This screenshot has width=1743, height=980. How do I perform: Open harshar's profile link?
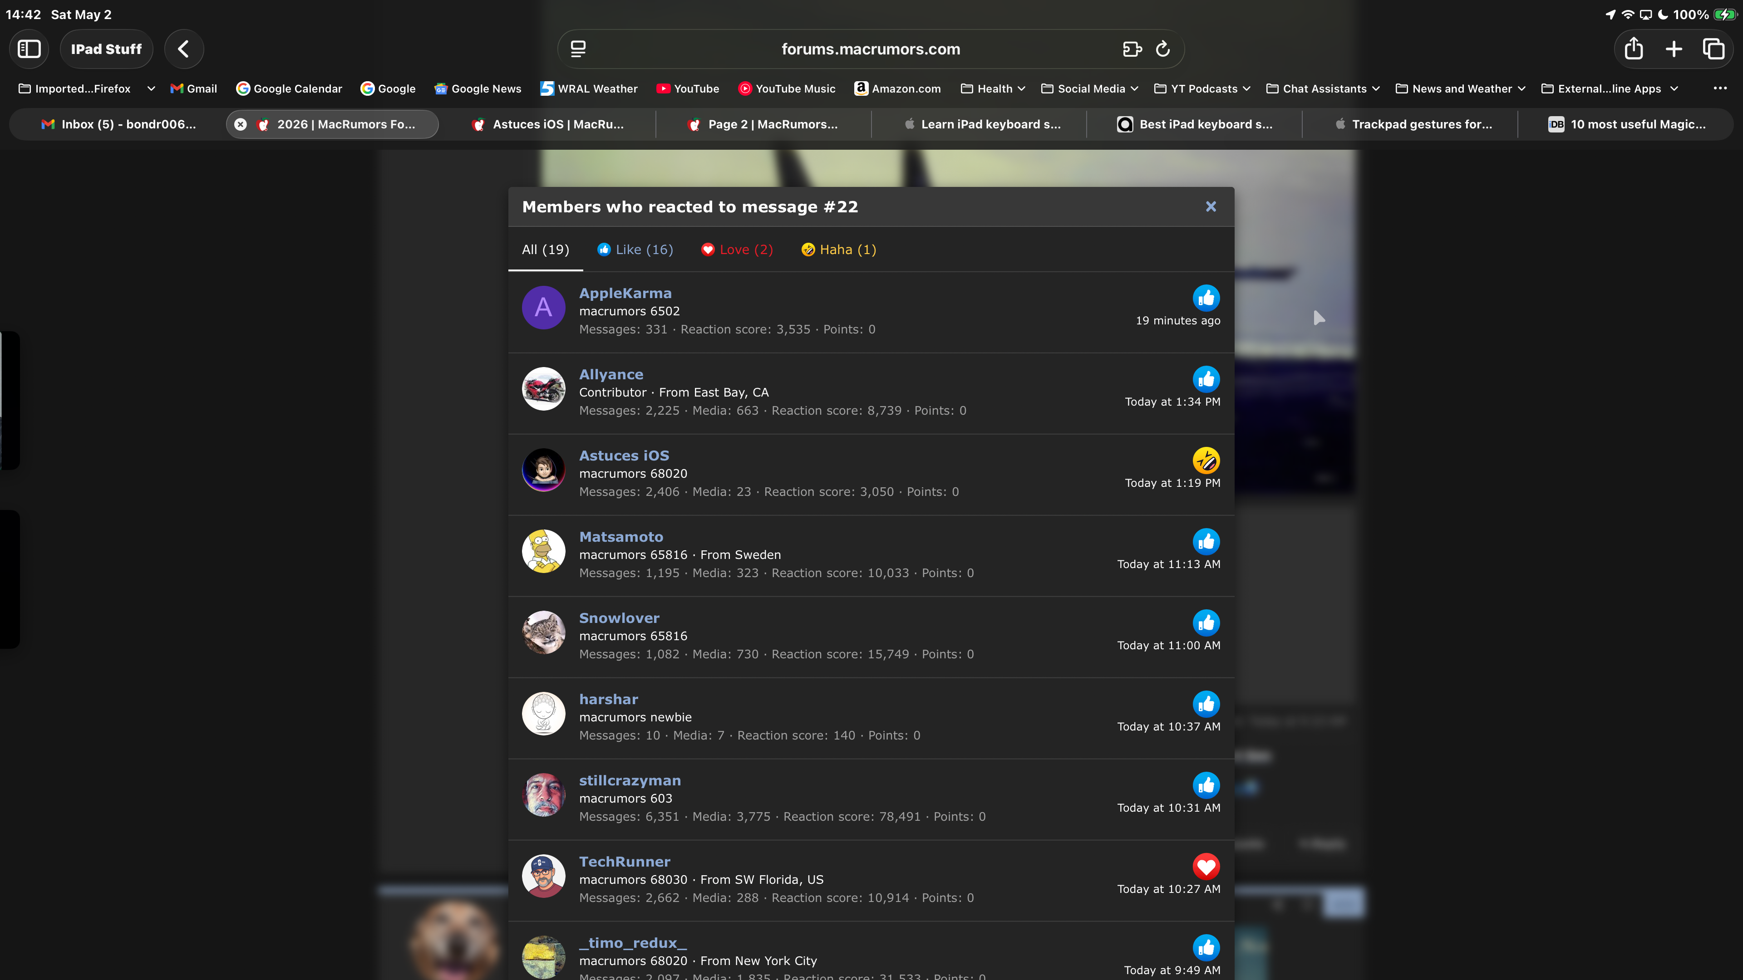(608, 699)
